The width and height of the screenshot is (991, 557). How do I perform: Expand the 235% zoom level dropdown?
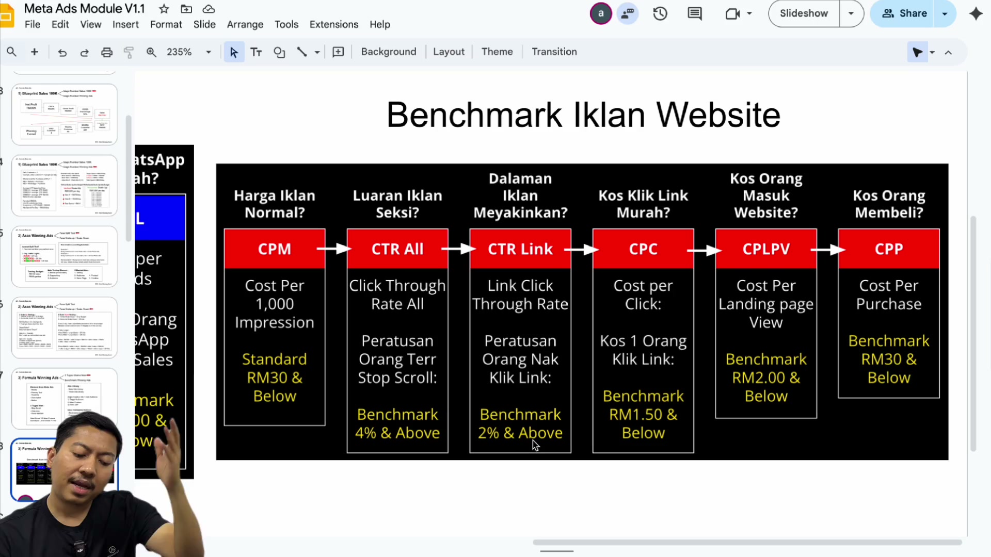click(x=209, y=52)
